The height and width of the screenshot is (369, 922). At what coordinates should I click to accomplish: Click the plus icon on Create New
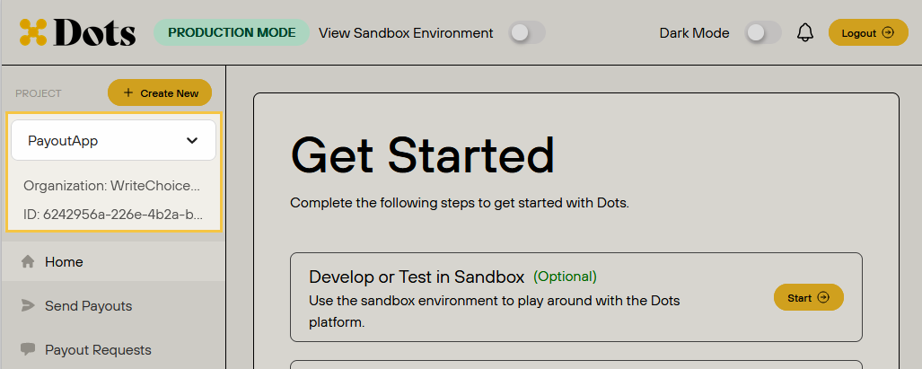pos(128,92)
